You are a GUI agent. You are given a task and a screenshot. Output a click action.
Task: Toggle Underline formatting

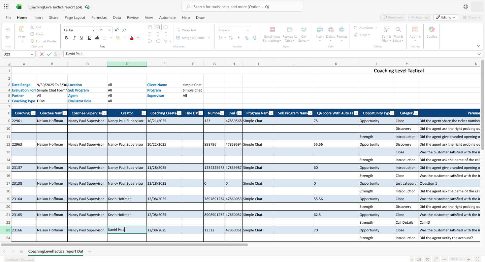[x=82, y=38]
